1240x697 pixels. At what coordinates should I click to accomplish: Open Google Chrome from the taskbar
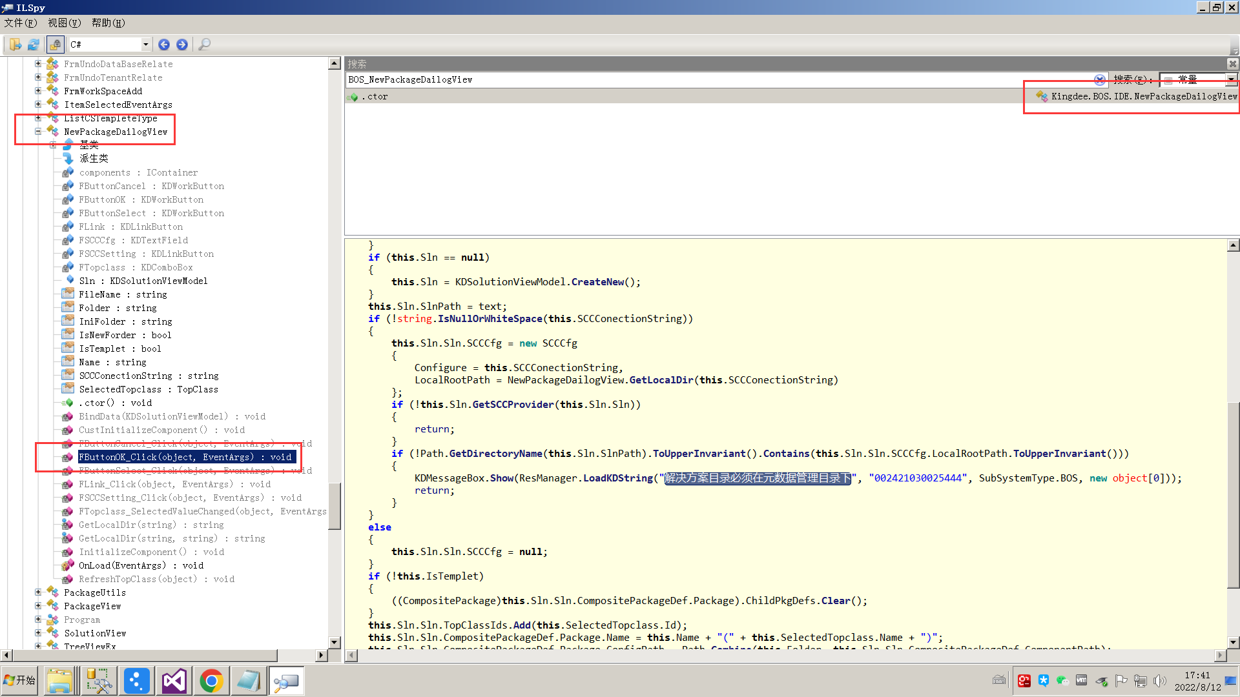[x=211, y=681]
